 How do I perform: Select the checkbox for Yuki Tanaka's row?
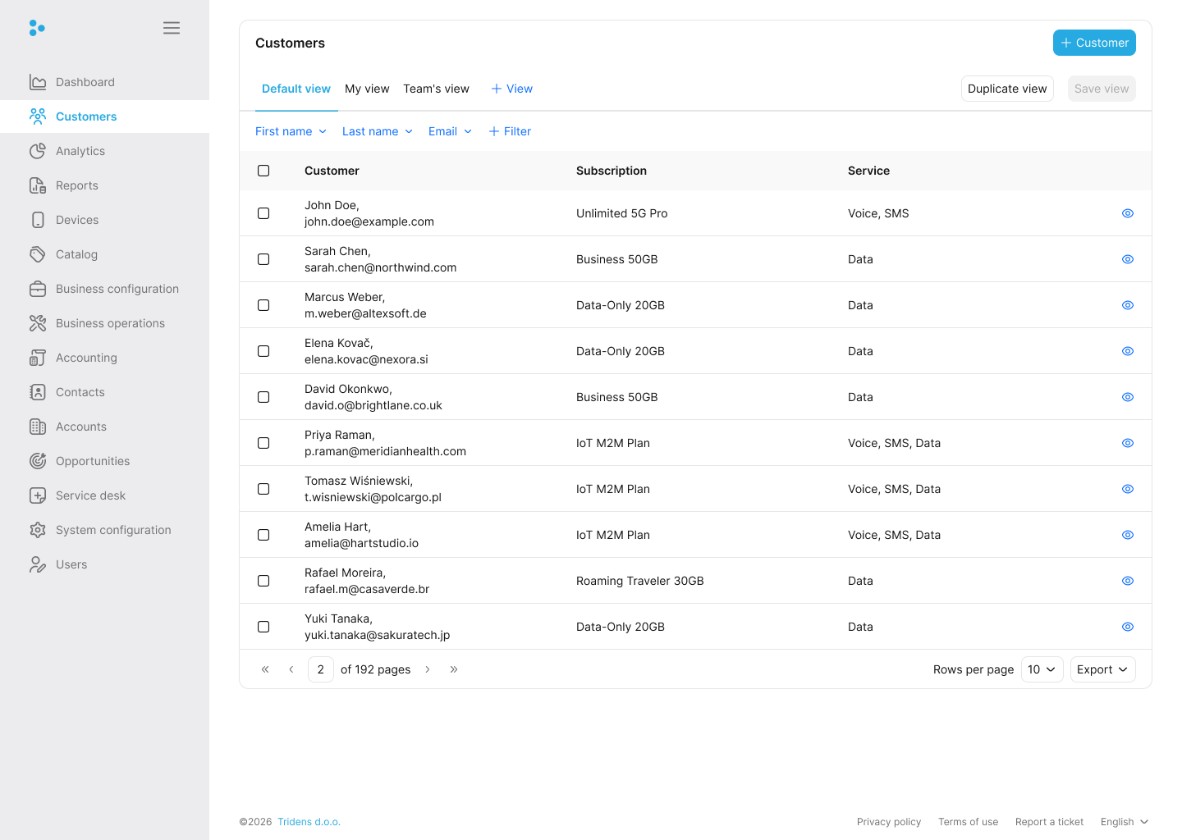pos(263,627)
